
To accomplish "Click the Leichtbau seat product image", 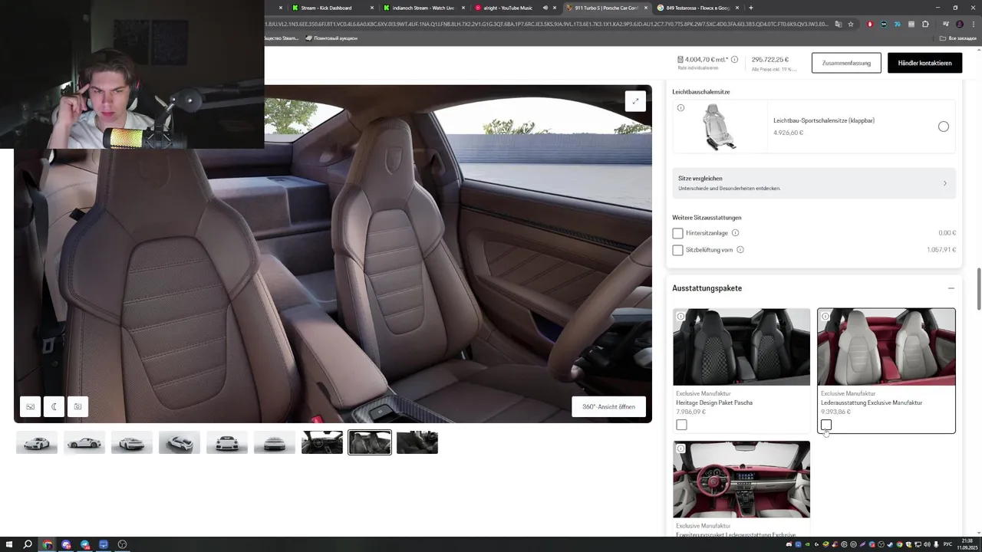I will coord(720,127).
